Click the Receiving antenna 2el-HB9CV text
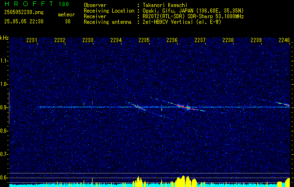 click(182, 22)
